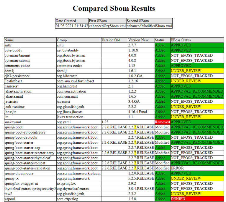This screenshot has width=226, height=202.
Task: Select the 'jakarta.mail' name cell
Action: [x=30, y=96]
